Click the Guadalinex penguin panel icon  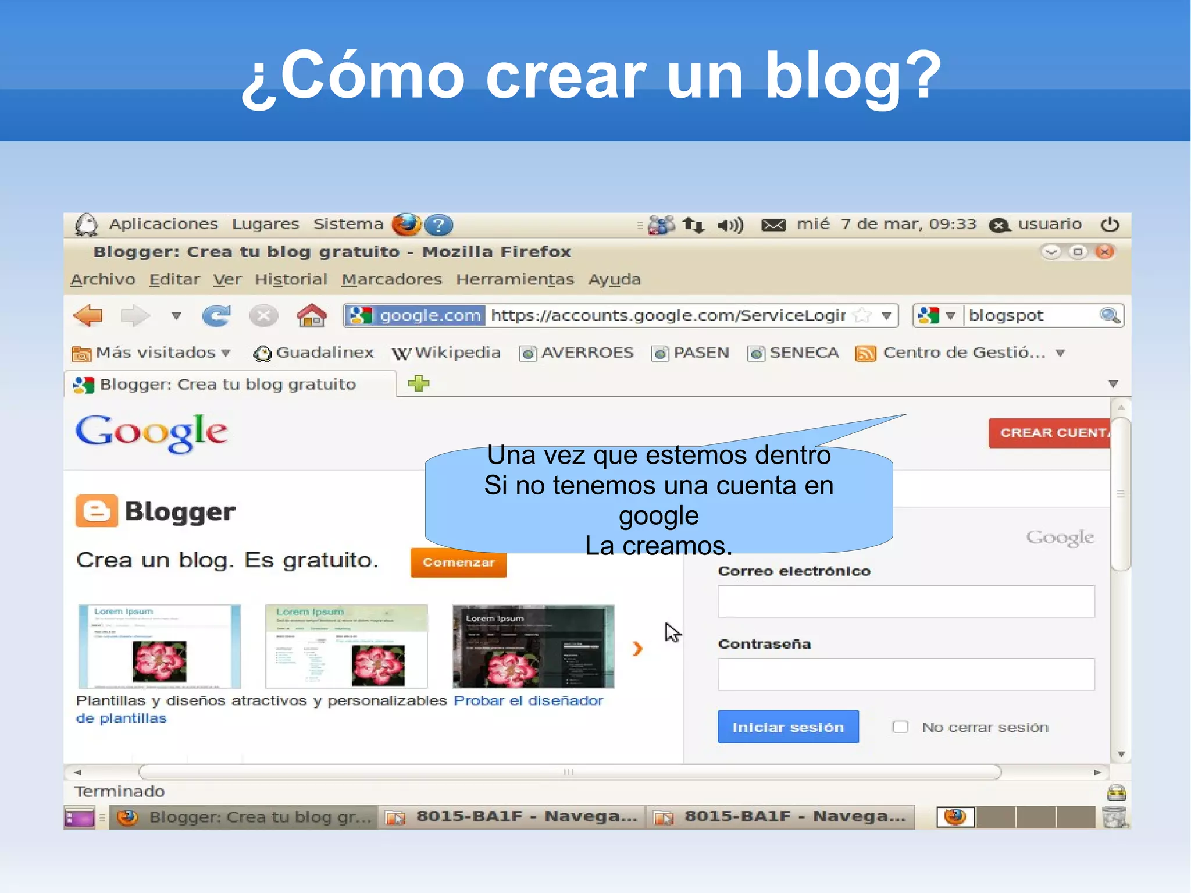tap(87, 225)
